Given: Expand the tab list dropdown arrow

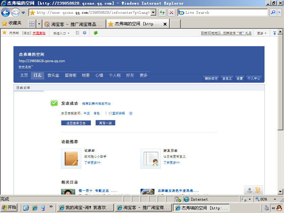Looking at the screenshot, I should (39, 24).
